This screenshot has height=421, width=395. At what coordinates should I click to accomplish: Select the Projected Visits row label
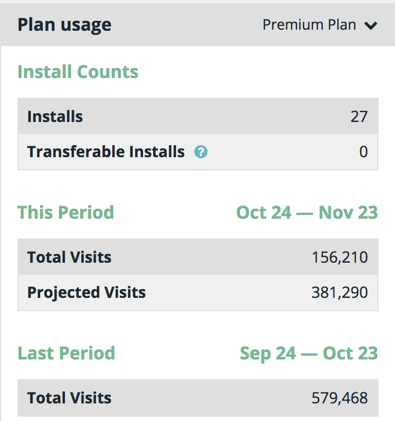click(x=86, y=292)
